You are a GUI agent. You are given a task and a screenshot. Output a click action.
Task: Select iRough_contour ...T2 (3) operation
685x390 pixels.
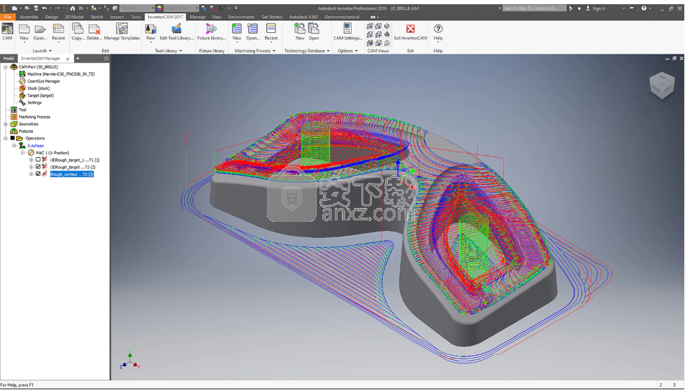point(71,174)
